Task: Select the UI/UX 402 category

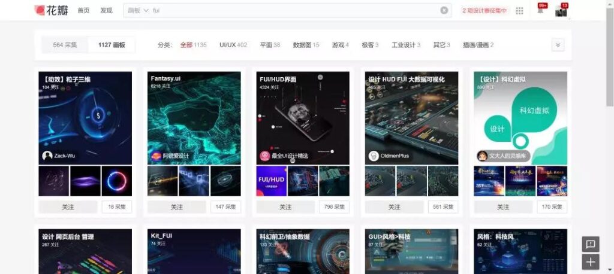Action: point(233,45)
